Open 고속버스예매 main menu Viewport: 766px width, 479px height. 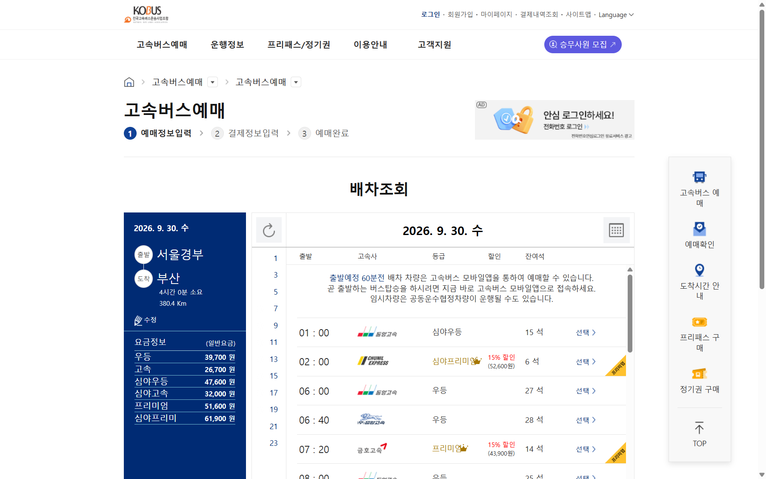pyautogui.click(x=162, y=45)
